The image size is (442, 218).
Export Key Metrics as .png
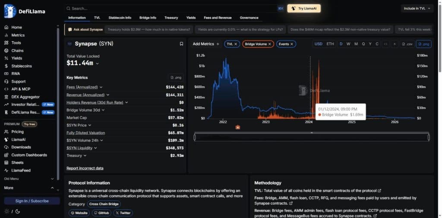[x=176, y=77]
